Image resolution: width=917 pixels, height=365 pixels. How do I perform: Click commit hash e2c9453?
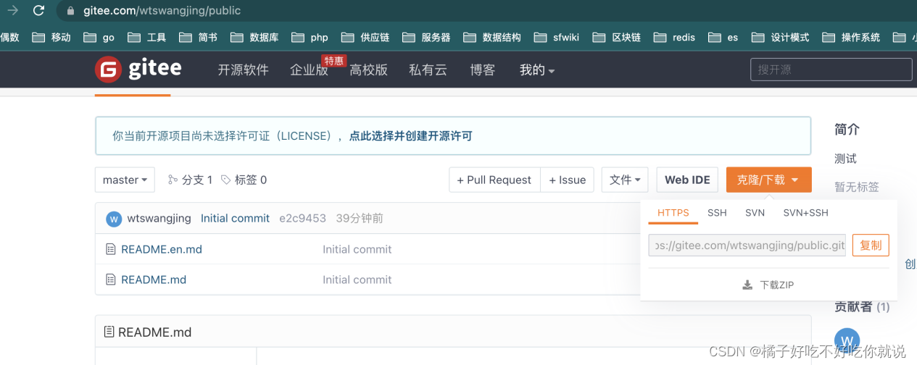302,218
